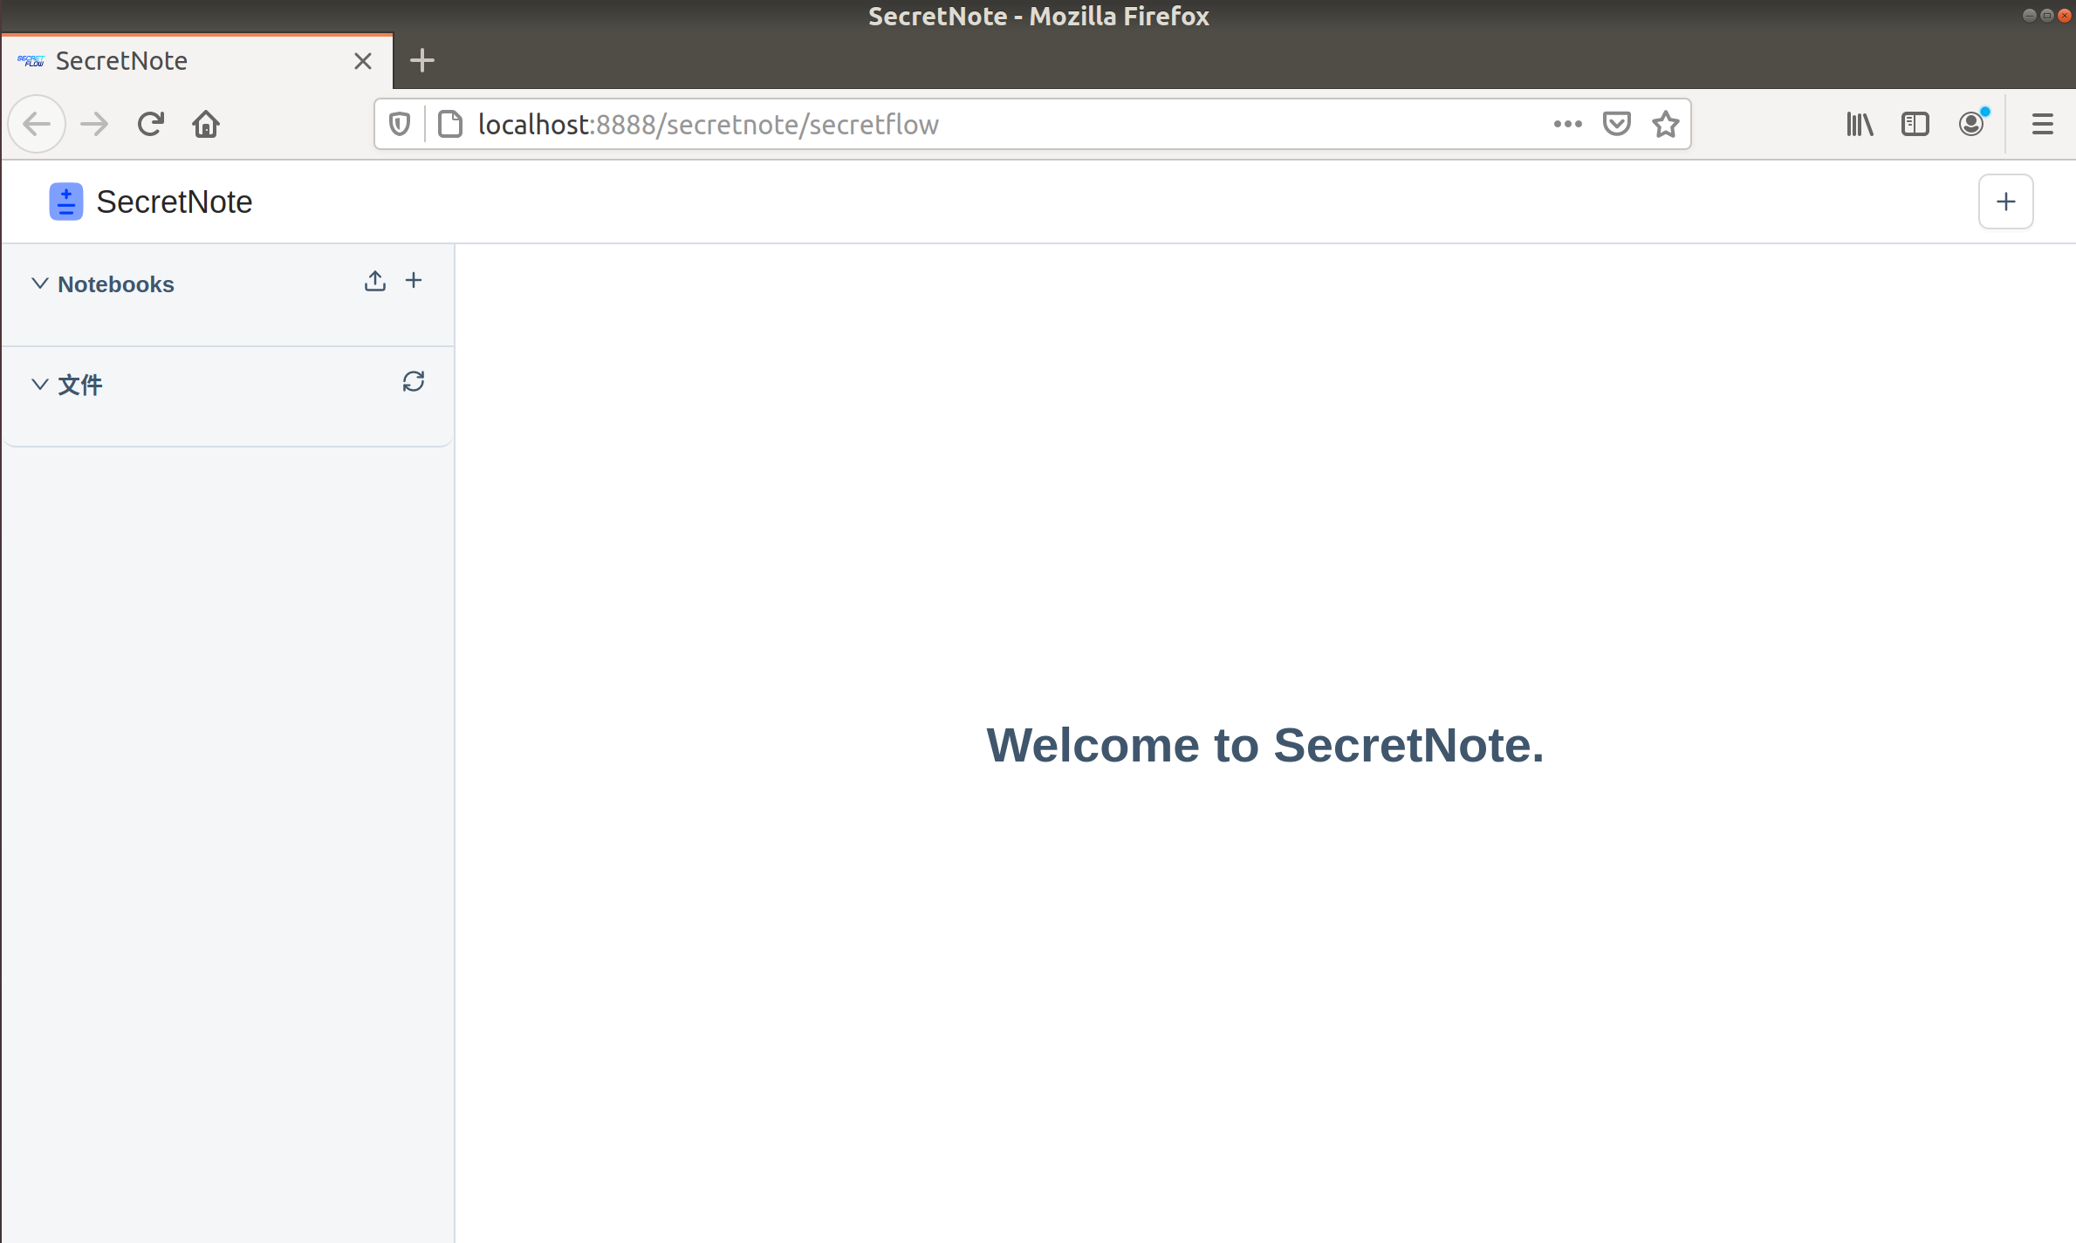The height and width of the screenshot is (1243, 2076).
Task: Open Firefox library icon
Action: 1860,124
